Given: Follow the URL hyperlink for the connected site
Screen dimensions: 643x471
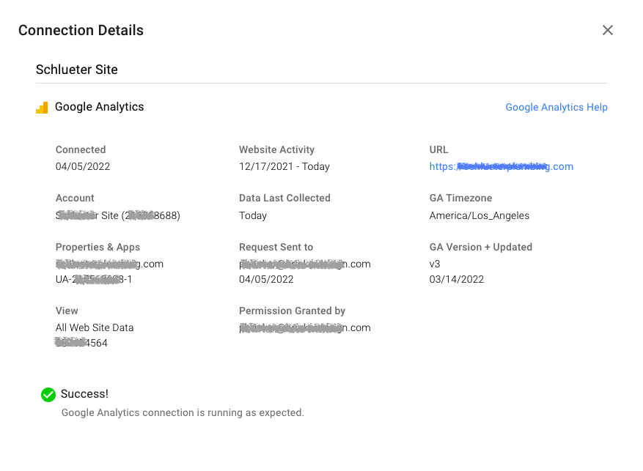Looking at the screenshot, I should [501, 166].
